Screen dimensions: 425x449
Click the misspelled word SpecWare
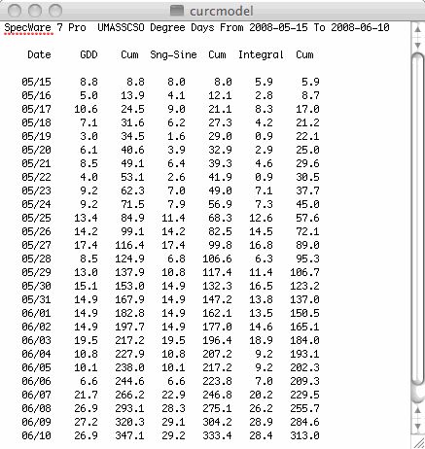[x=27, y=28]
